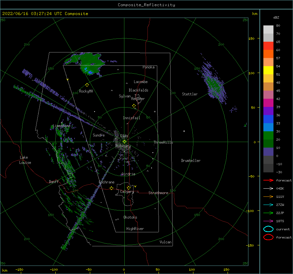The height and width of the screenshot is (274, 293).
Task: Click the Sundre label
Action: click(99, 135)
